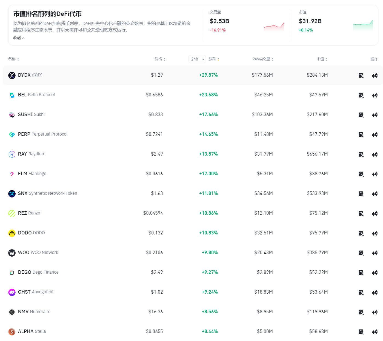Open the Perpetual Protocol row link
Image resolution: width=383 pixels, height=341 pixels.
(x=43, y=134)
